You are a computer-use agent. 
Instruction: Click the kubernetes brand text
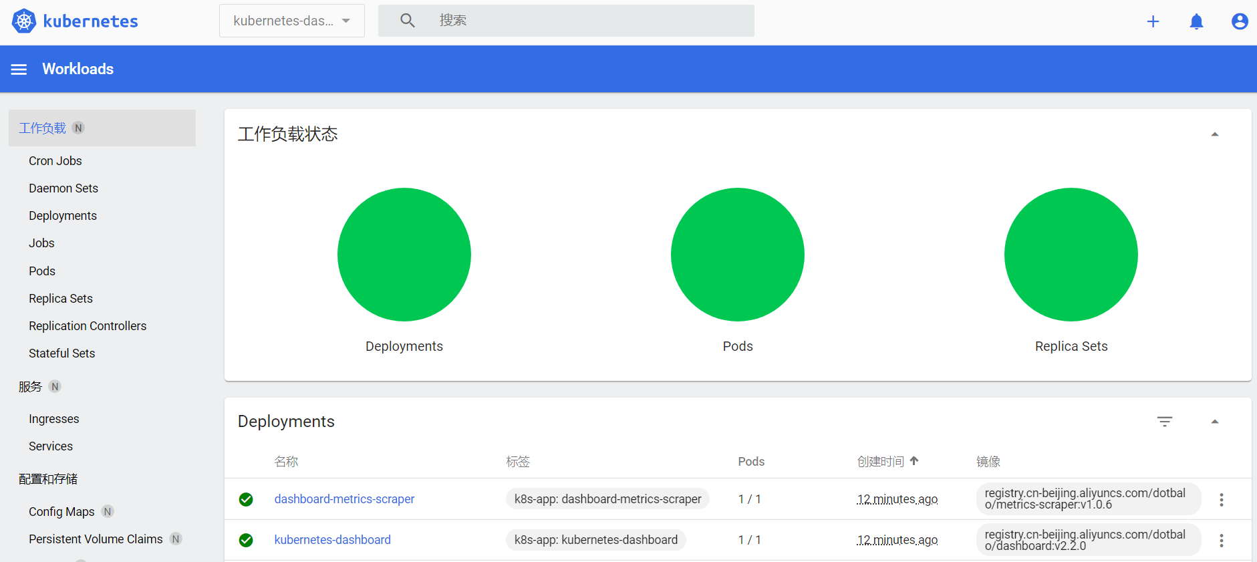coord(90,21)
